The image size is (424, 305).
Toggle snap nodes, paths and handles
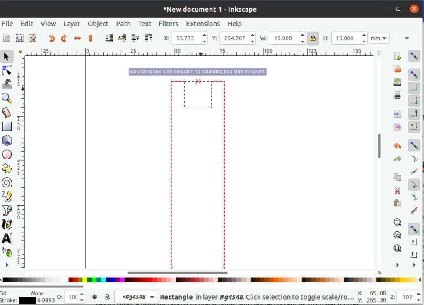click(x=414, y=145)
